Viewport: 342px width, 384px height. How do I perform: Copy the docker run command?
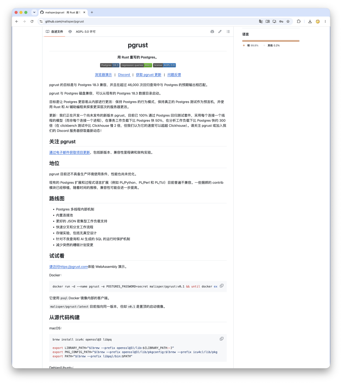coord(222,286)
